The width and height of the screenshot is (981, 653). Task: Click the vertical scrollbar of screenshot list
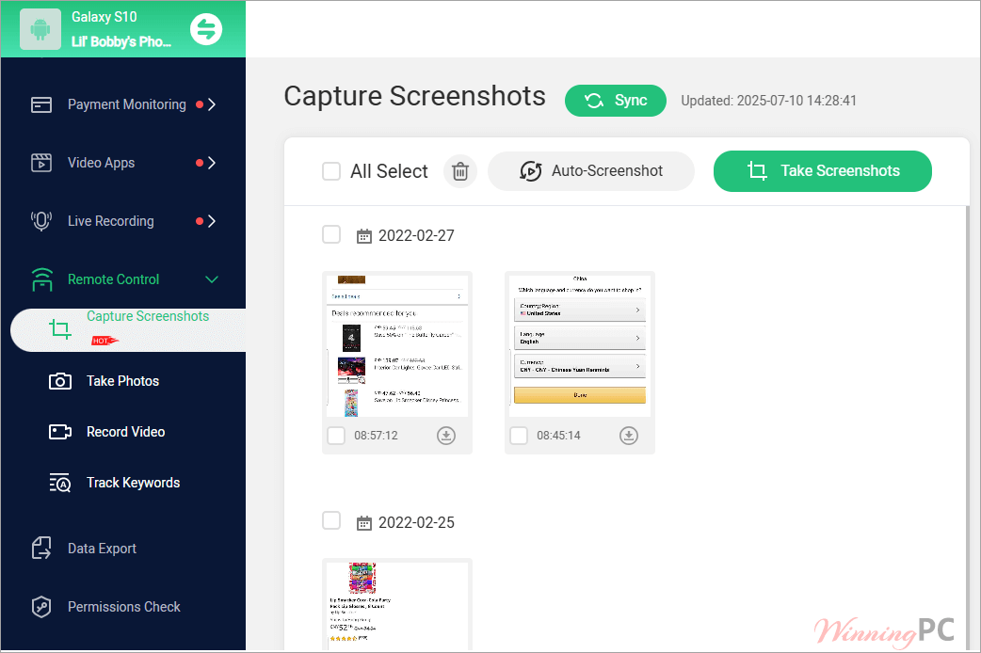coord(968,428)
